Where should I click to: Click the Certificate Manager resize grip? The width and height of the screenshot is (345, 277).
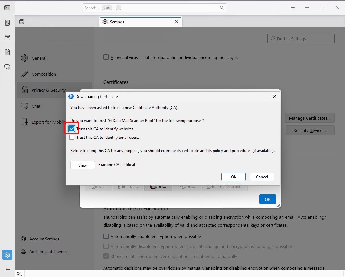pyautogui.click(x=278, y=205)
